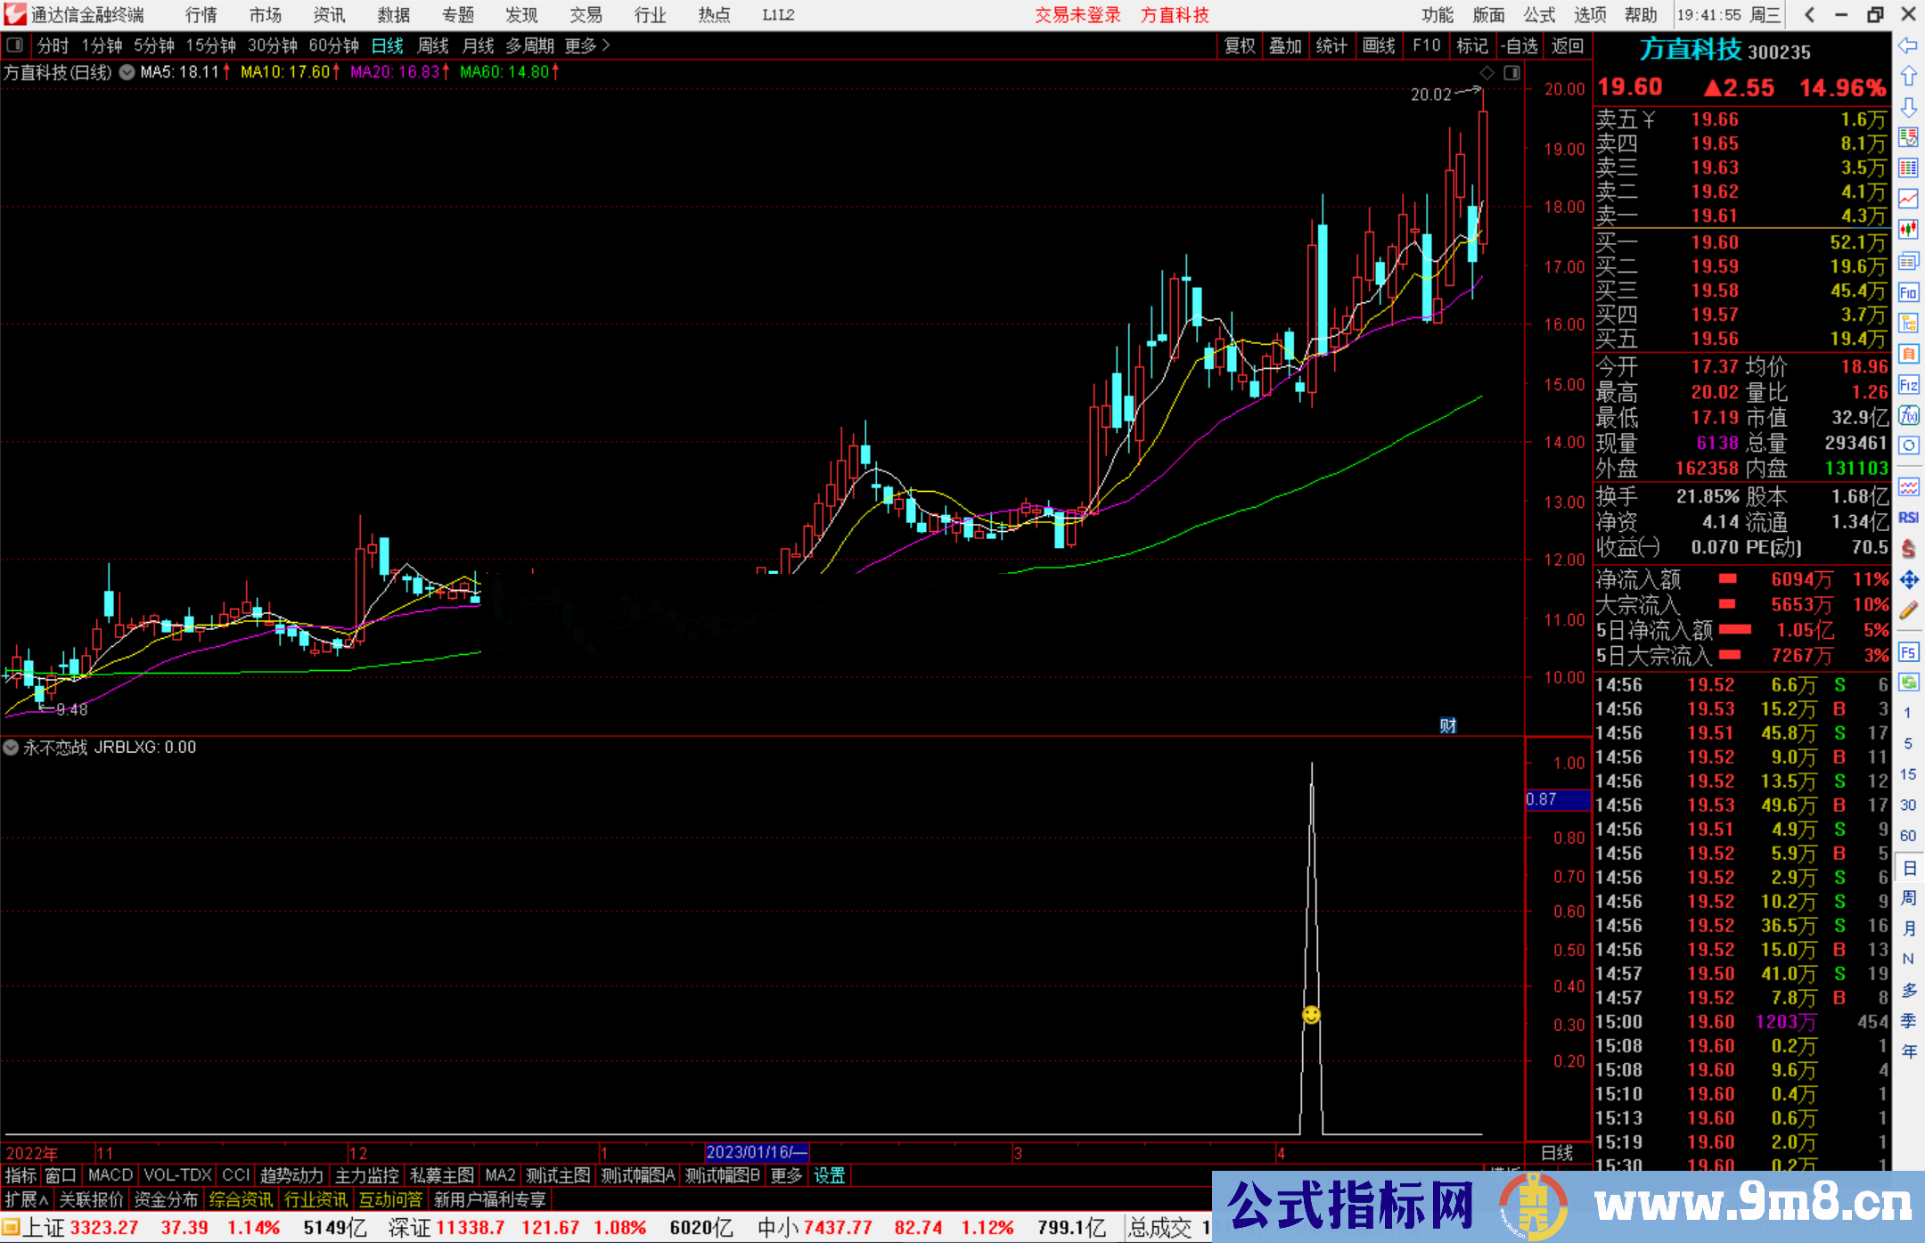This screenshot has height=1243, width=1925.
Task: Open the f(x) formula sidebar icon
Action: coord(1908,415)
